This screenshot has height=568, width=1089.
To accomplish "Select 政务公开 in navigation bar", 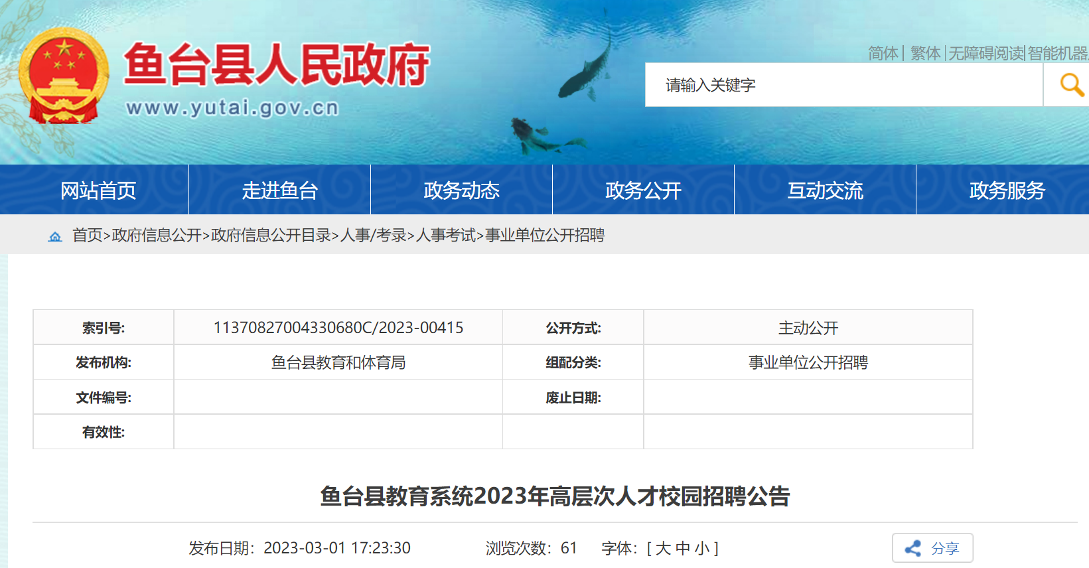I will coord(644,190).
